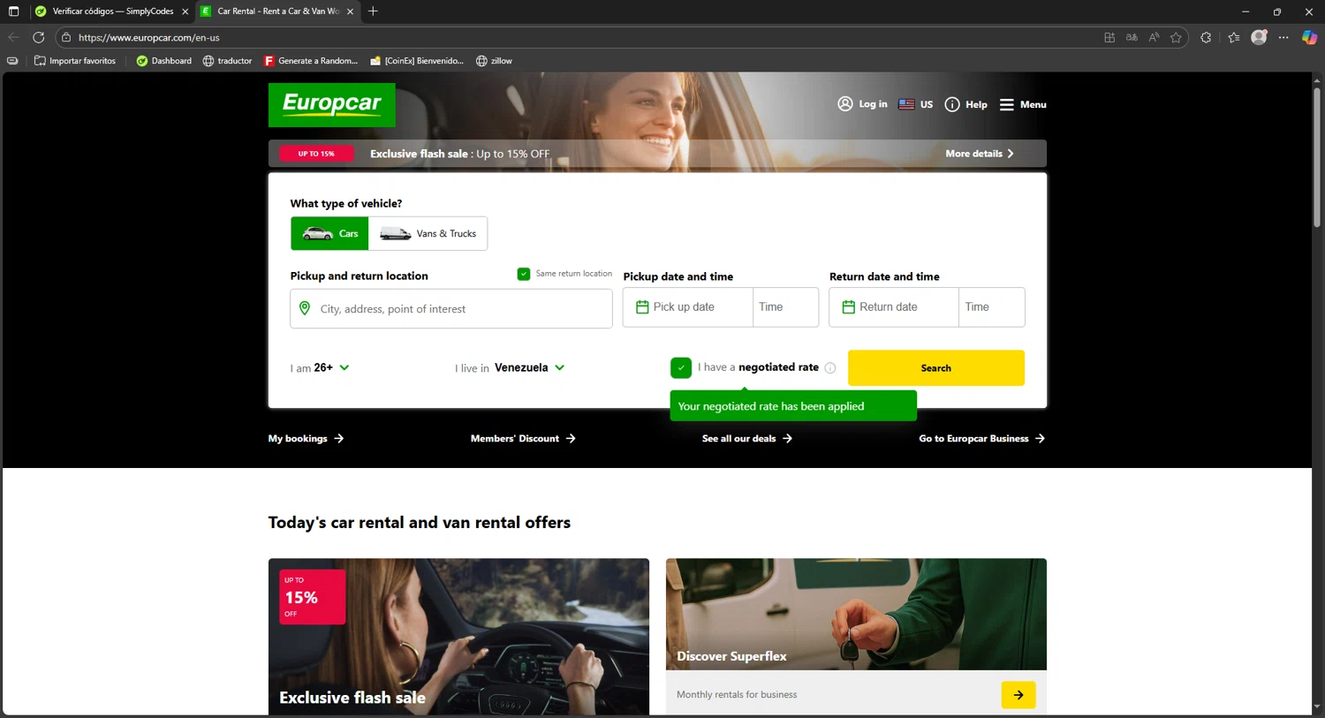Image resolution: width=1325 pixels, height=718 pixels.
Task: Expand the I am 26+ age dropdown
Action: (320, 367)
